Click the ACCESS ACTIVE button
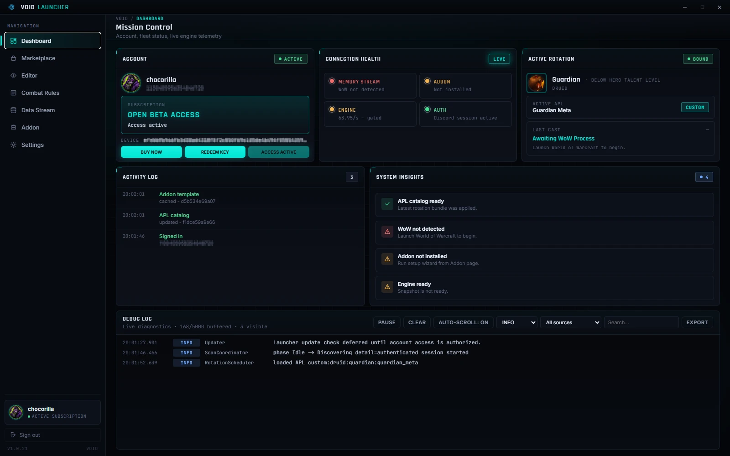The height and width of the screenshot is (456, 730). pyautogui.click(x=279, y=152)
